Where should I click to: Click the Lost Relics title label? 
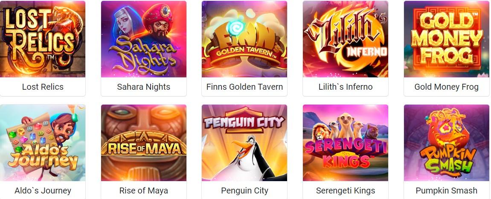43,87
